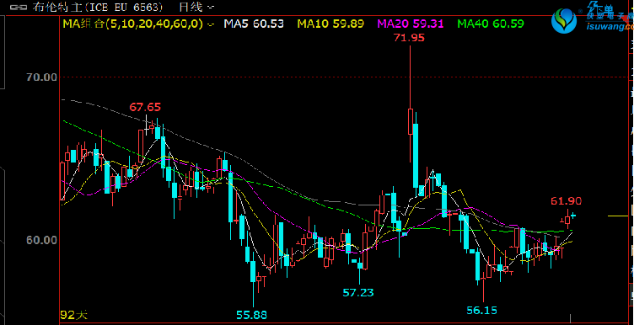Image resolution: width=634 pixels, height=325 pixels.
Task: Click the MA10 59.89 legend label
Action: [x=330, y=24]
